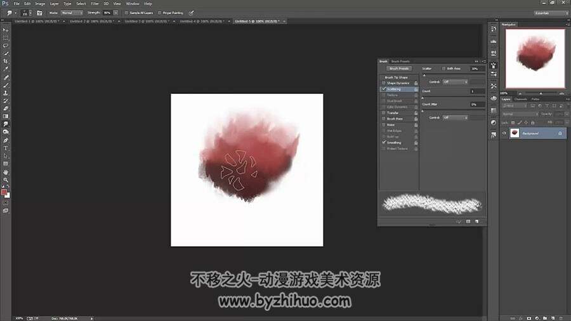Open the Strength slider dropdown arrow
571x321 pixels.
pyautogui.click(x=116, y=13)
